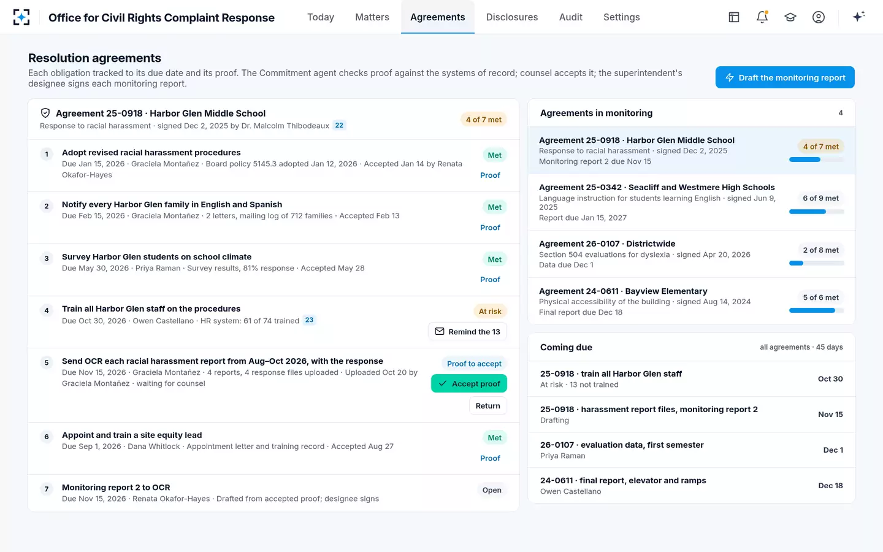The image size is (883, 552).
Task: View Proof for family notification obligation
Action: click(490, 228)
